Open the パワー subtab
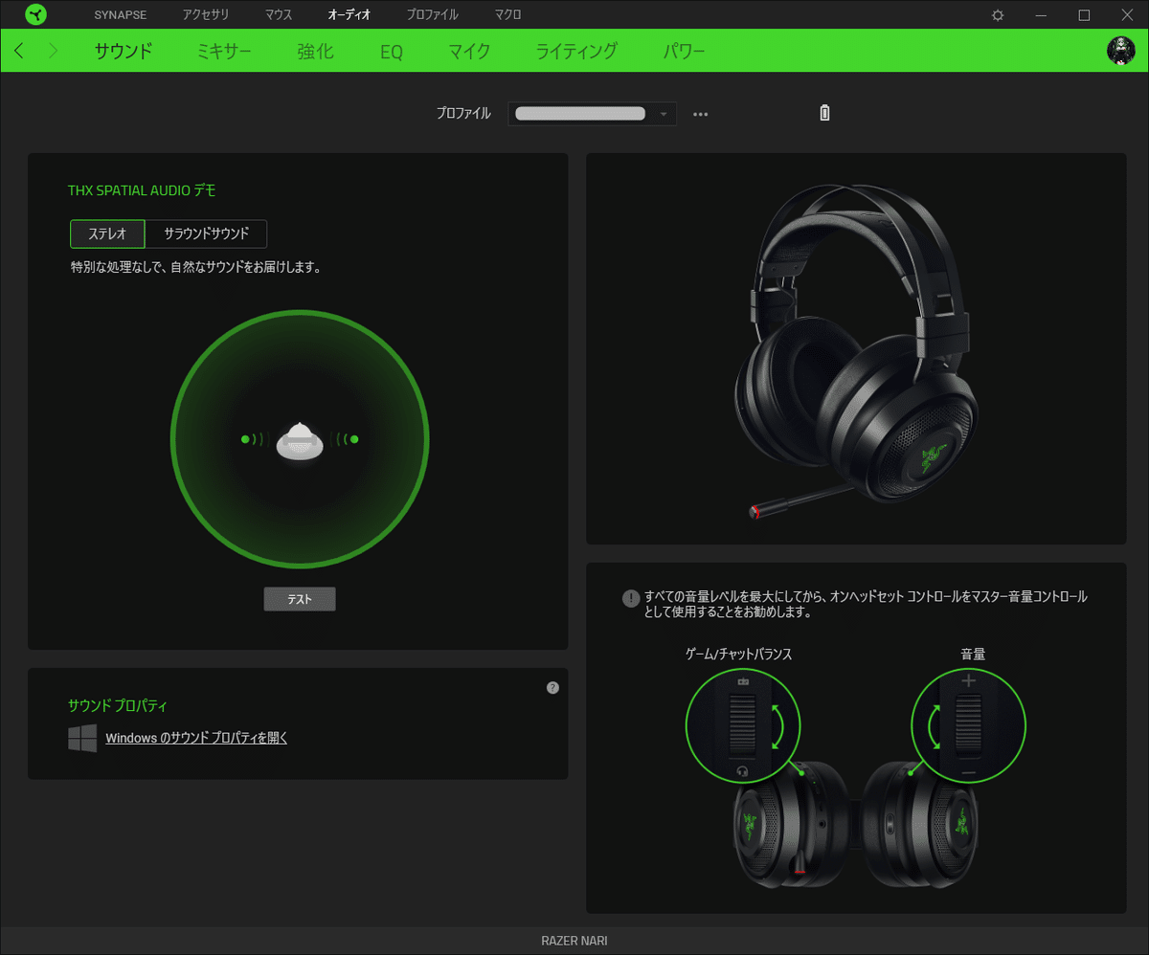Screen dimensions: 1149x955 (x=685, y=52)
